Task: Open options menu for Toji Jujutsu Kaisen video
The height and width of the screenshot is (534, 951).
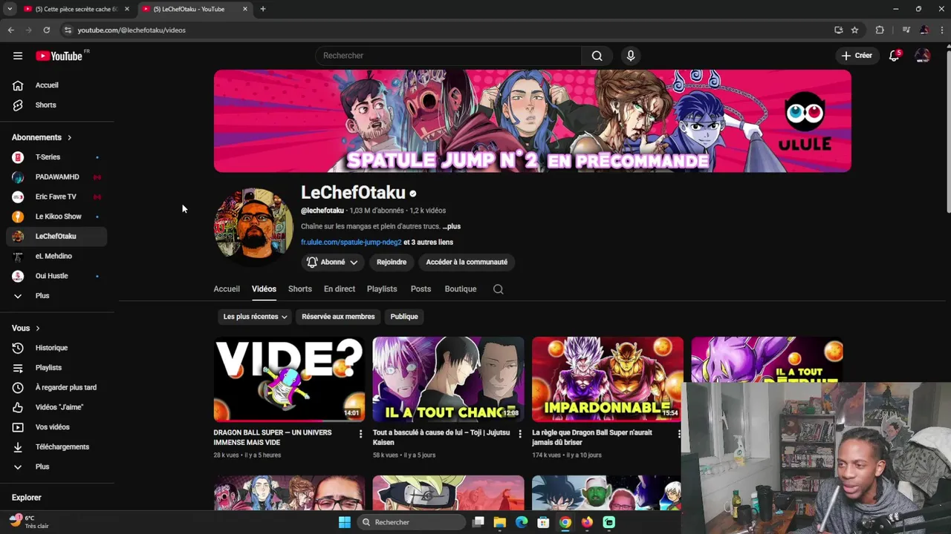Action: tap(520, 434)
